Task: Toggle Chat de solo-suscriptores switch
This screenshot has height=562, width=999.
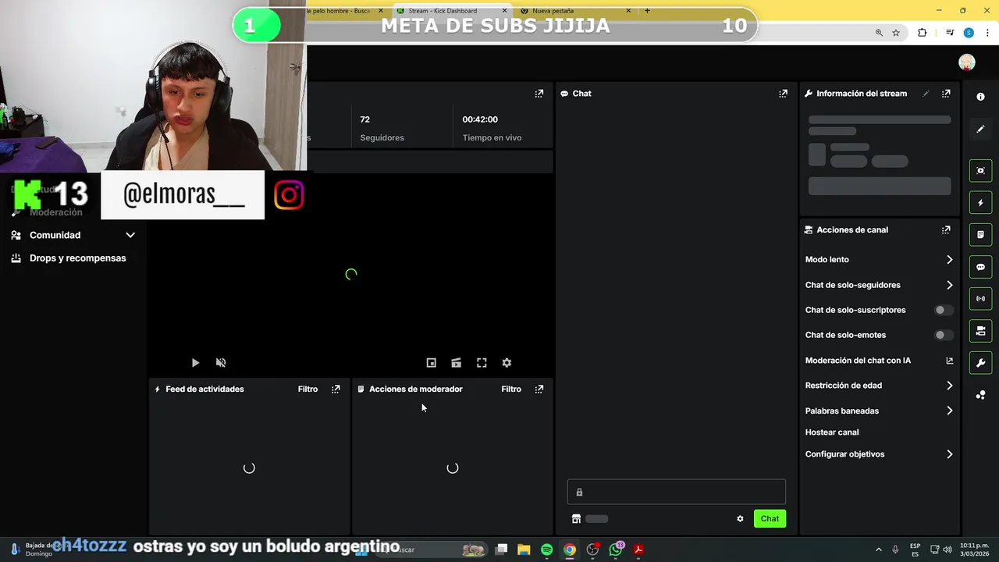Action: (x=944, y=310)
